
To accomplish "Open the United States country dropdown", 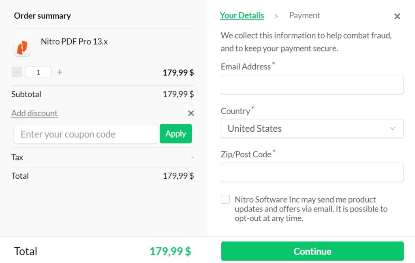I will tap(312, 128).
